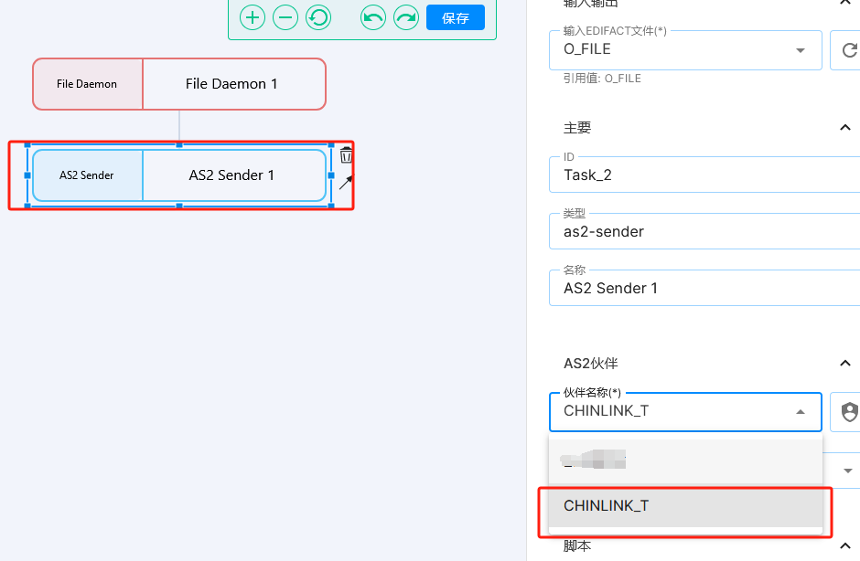The image size is (860, 561).
Task: Choose CHINLINK_T from the partner list
Action: tap(684, 506)
